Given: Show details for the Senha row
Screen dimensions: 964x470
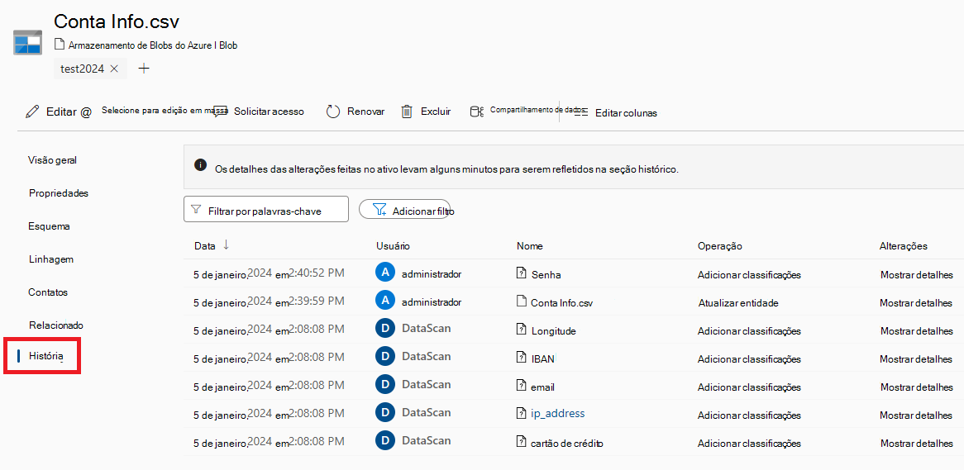Looking at the screenshot, I should click(917, 274).
